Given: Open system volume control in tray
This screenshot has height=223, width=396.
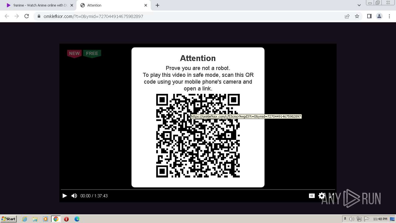Looking at the screenshot, I should [x=352, y=219].
